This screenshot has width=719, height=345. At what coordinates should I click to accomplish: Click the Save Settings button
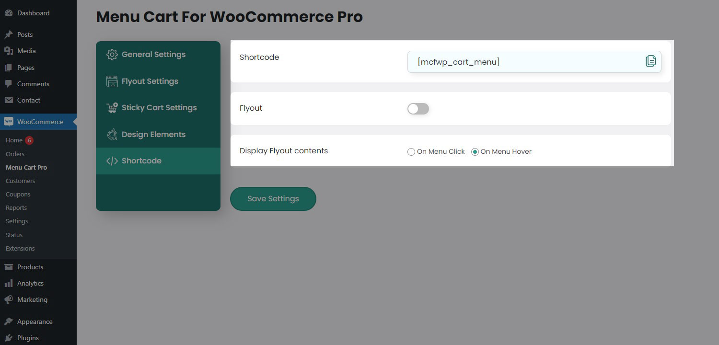point(273,199)
